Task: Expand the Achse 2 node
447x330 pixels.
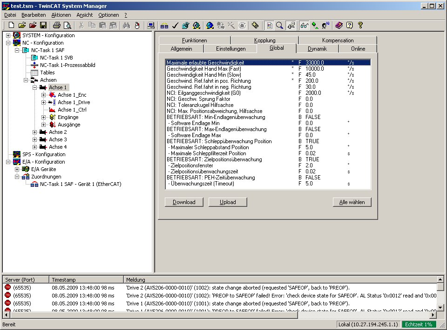Action: pyautogui.click(x=34, y=132)
